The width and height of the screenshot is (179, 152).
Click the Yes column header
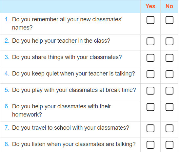click(150, 6)
